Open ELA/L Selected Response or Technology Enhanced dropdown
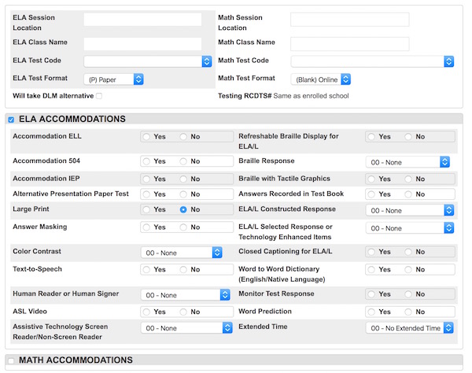This screenshot has width=472, height=373. pos(410,228)
